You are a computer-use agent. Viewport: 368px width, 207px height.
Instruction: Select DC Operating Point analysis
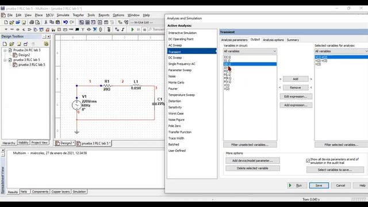coord(181,39)
